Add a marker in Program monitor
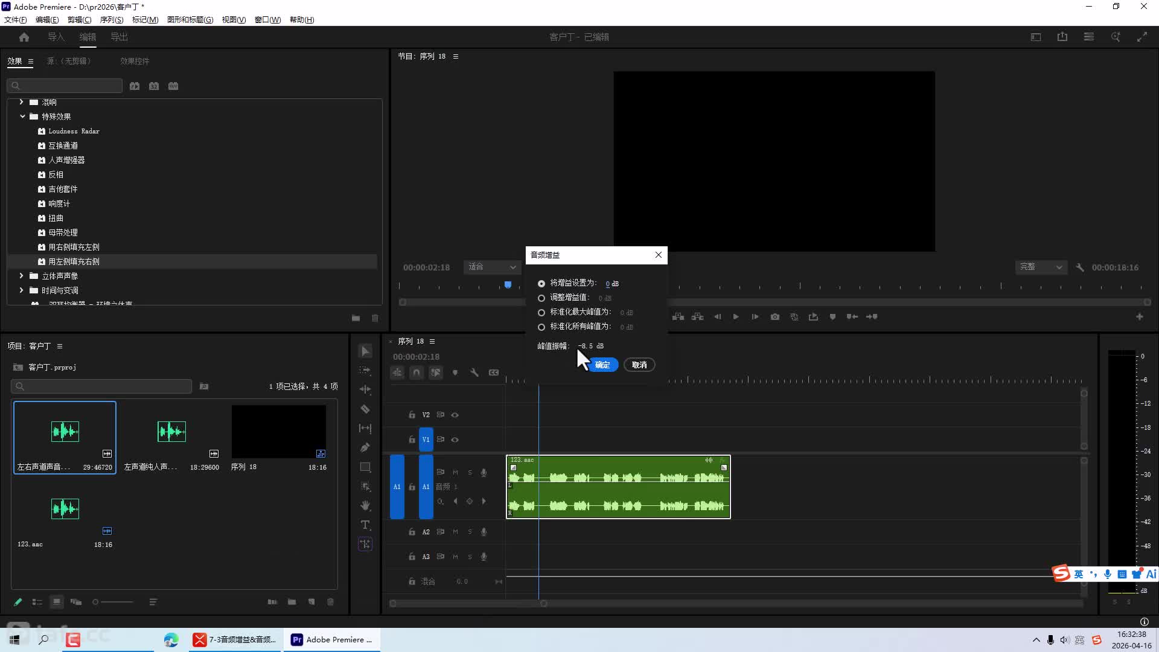The image size is (1159, 652). 832,316
